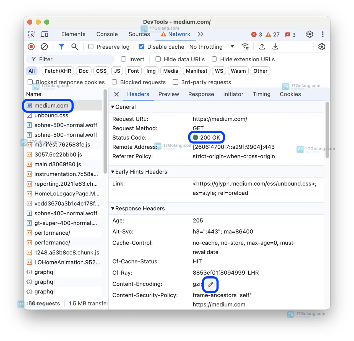The height and width of the screenshot is (341, 354).
Task: Filter requests by CSS type
Action: (101, 71)
